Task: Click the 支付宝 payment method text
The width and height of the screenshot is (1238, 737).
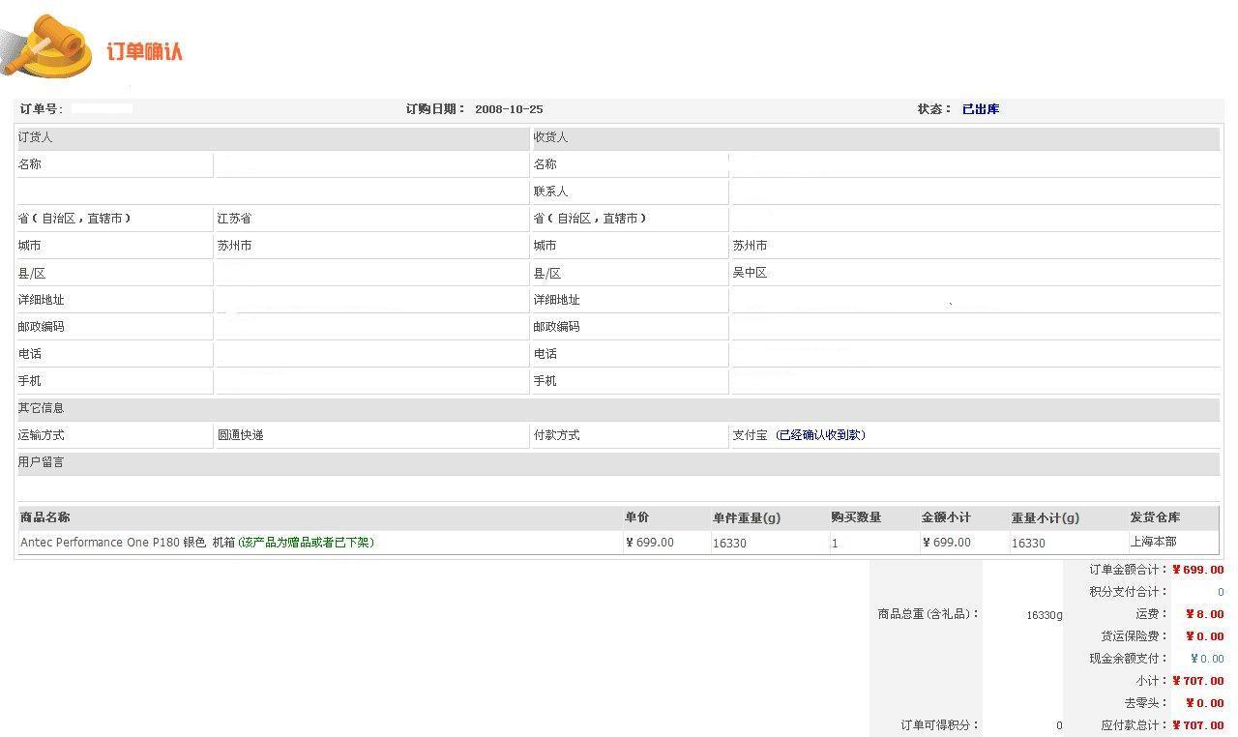Action: click(x=750, y=435)
